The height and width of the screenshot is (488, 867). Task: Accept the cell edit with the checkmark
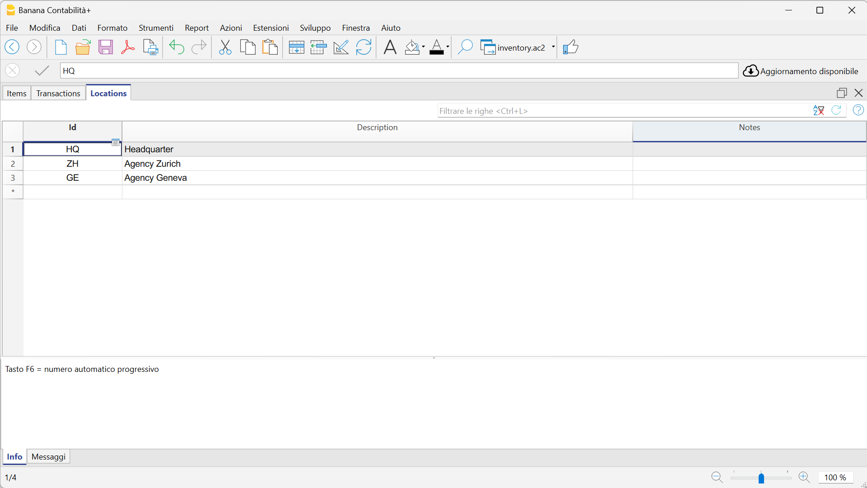tap(42, 70)
